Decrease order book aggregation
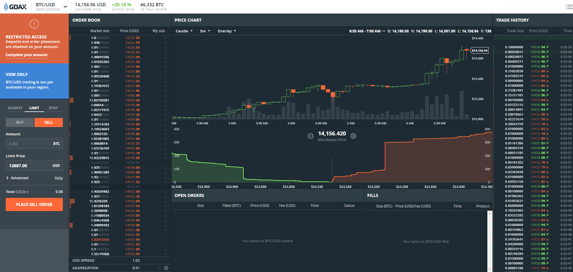Screen dimensions: 573x272 [x=159, y=268]
